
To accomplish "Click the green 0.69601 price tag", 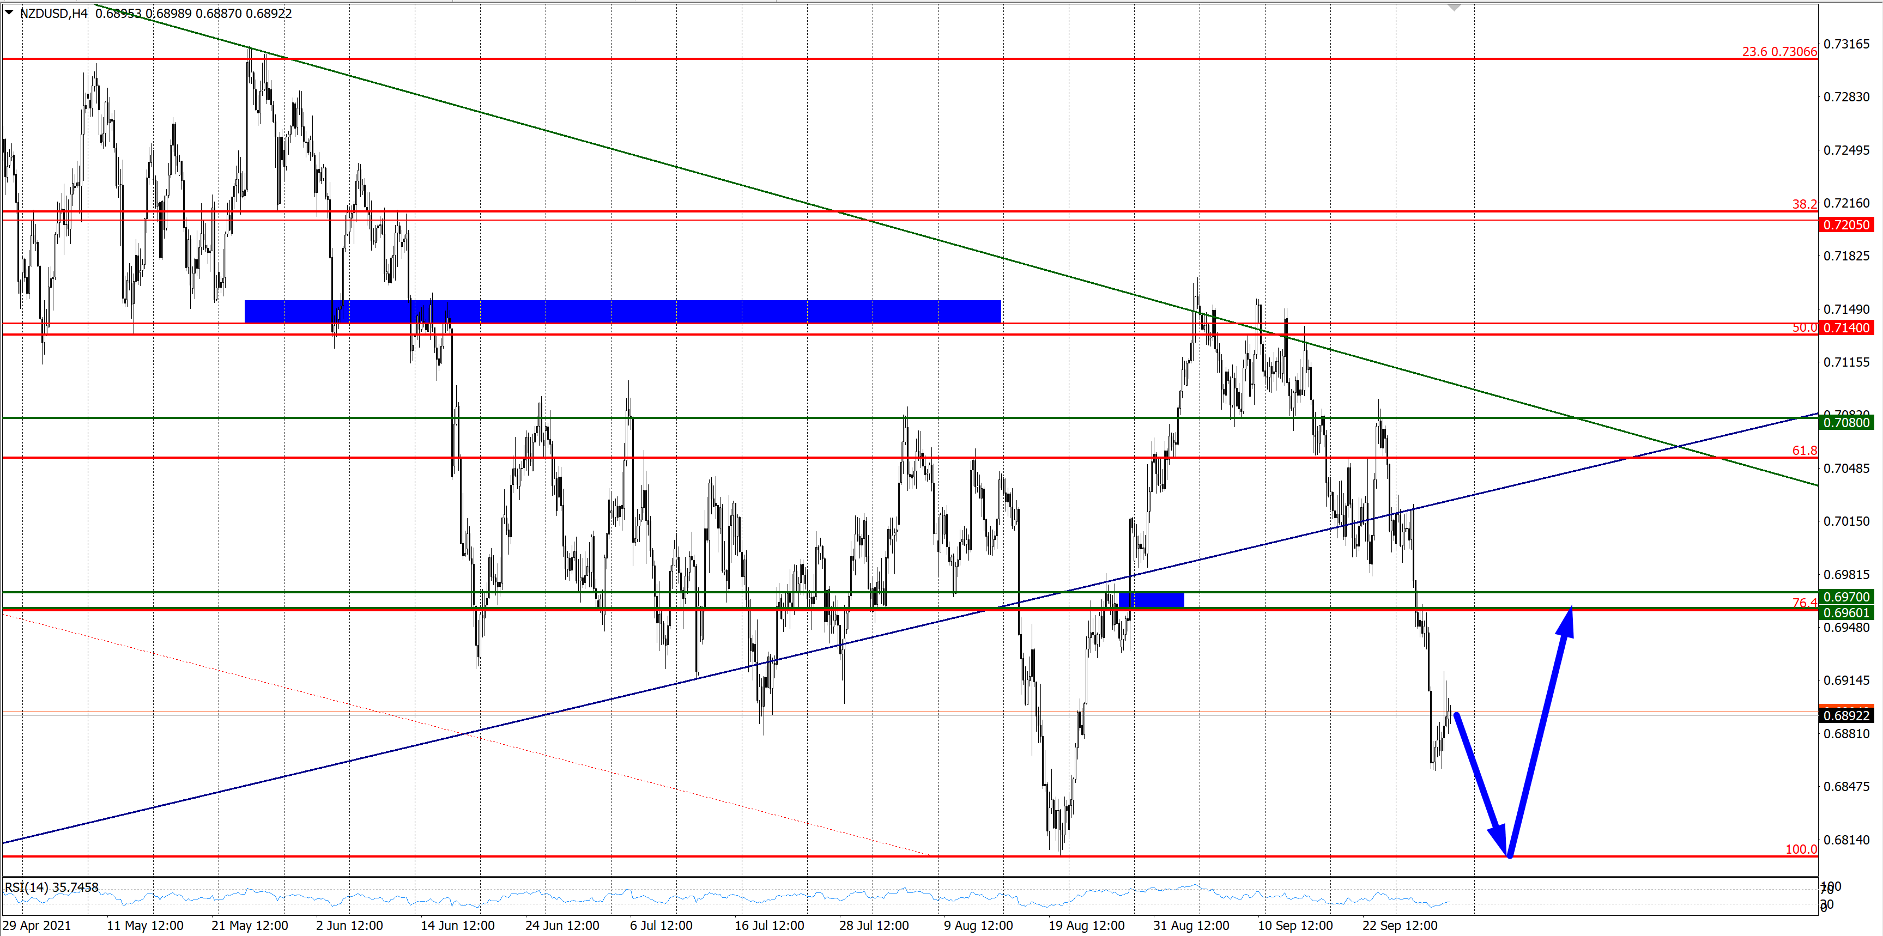I will click(x=1846, y=613).
